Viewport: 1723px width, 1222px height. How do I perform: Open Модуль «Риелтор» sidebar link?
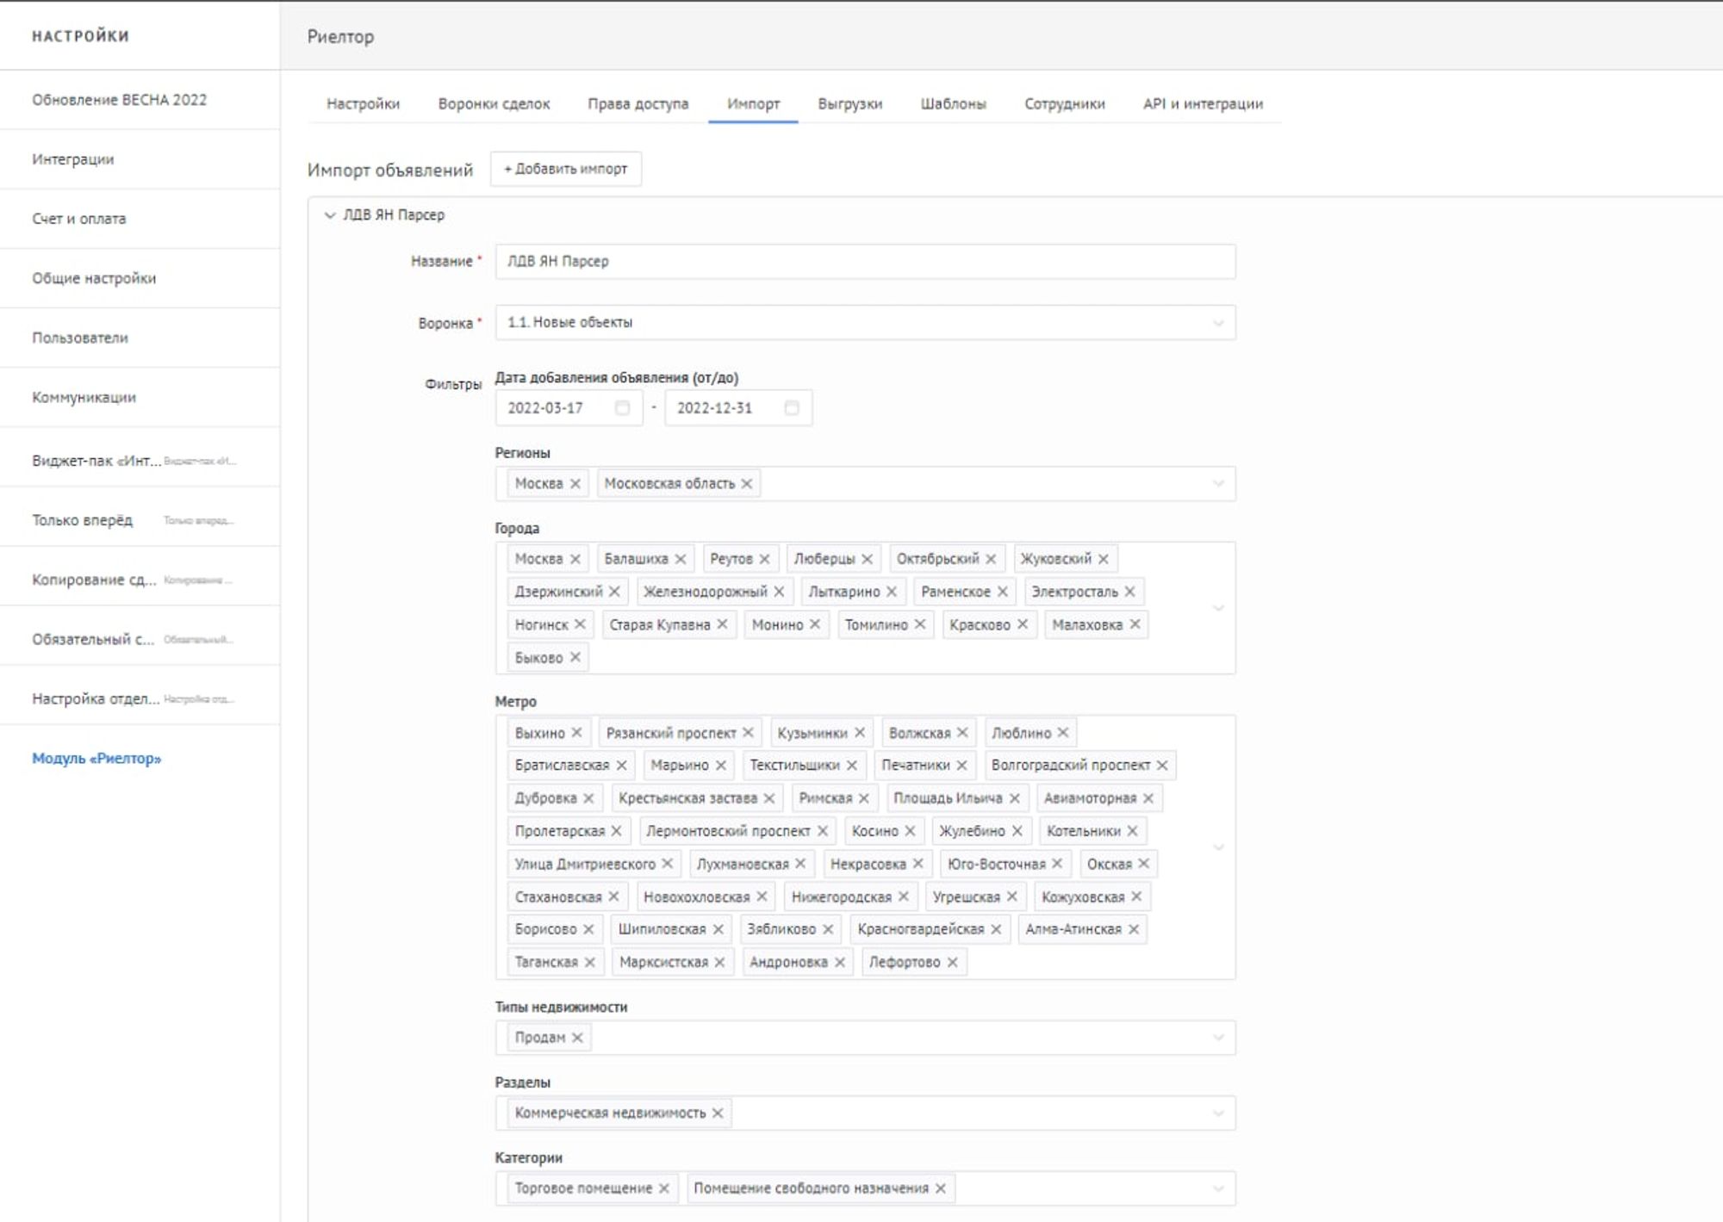tap(96, 759)
